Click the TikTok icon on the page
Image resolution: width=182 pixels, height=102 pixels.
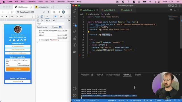(x=10, y=40)
